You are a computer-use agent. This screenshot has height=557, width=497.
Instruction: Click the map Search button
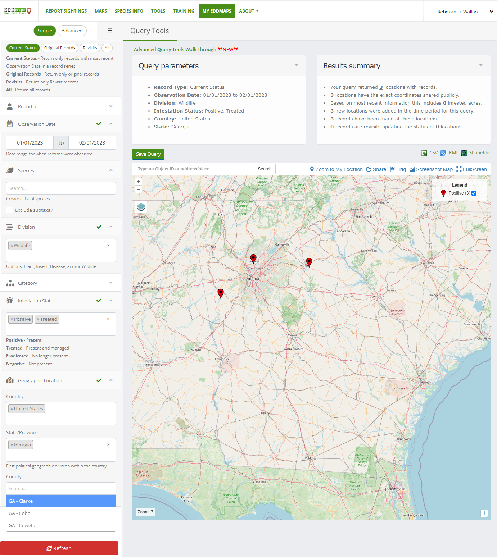click(x=265, y=169)
